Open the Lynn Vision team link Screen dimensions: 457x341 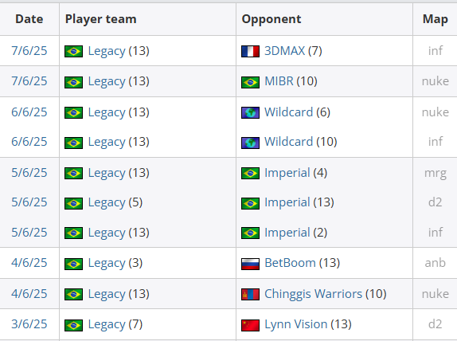point(295,324)
